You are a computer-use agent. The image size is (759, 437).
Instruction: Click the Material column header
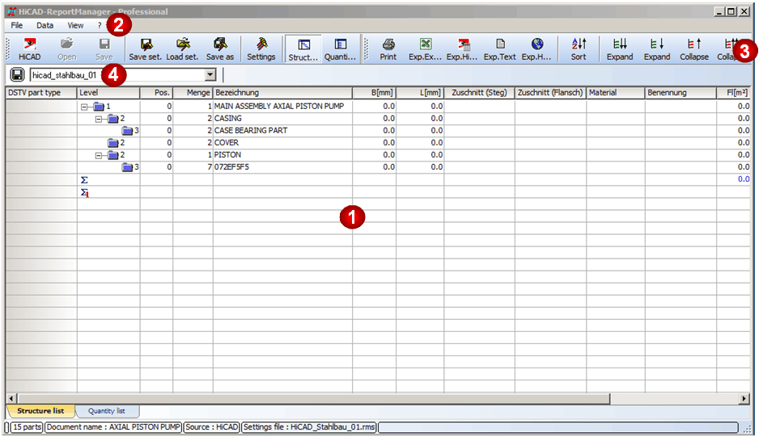(614, 93)
